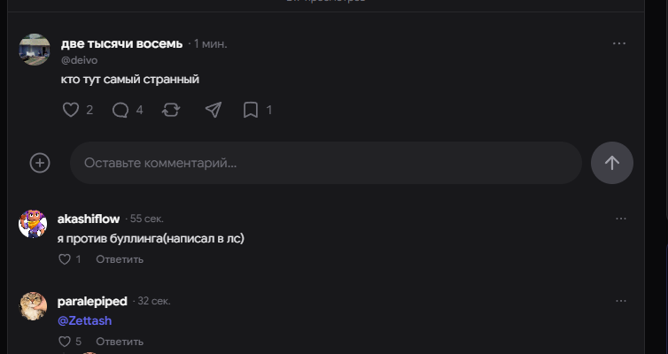668x354 pixels.
Task: Open the @deivo username handle
Action: click(79, 60)
